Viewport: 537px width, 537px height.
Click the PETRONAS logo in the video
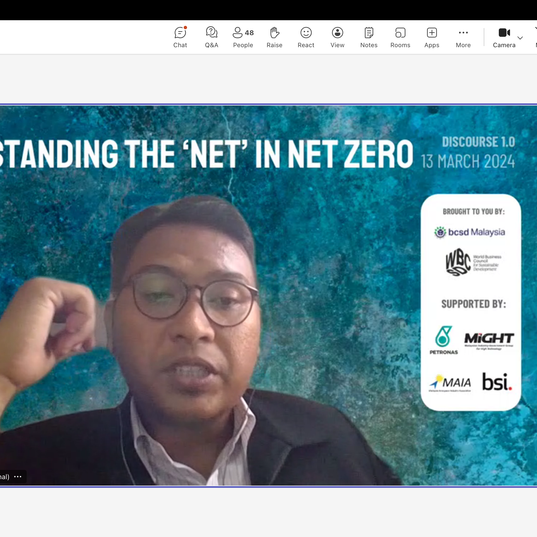pyautogui.click(x=443, y=340)
